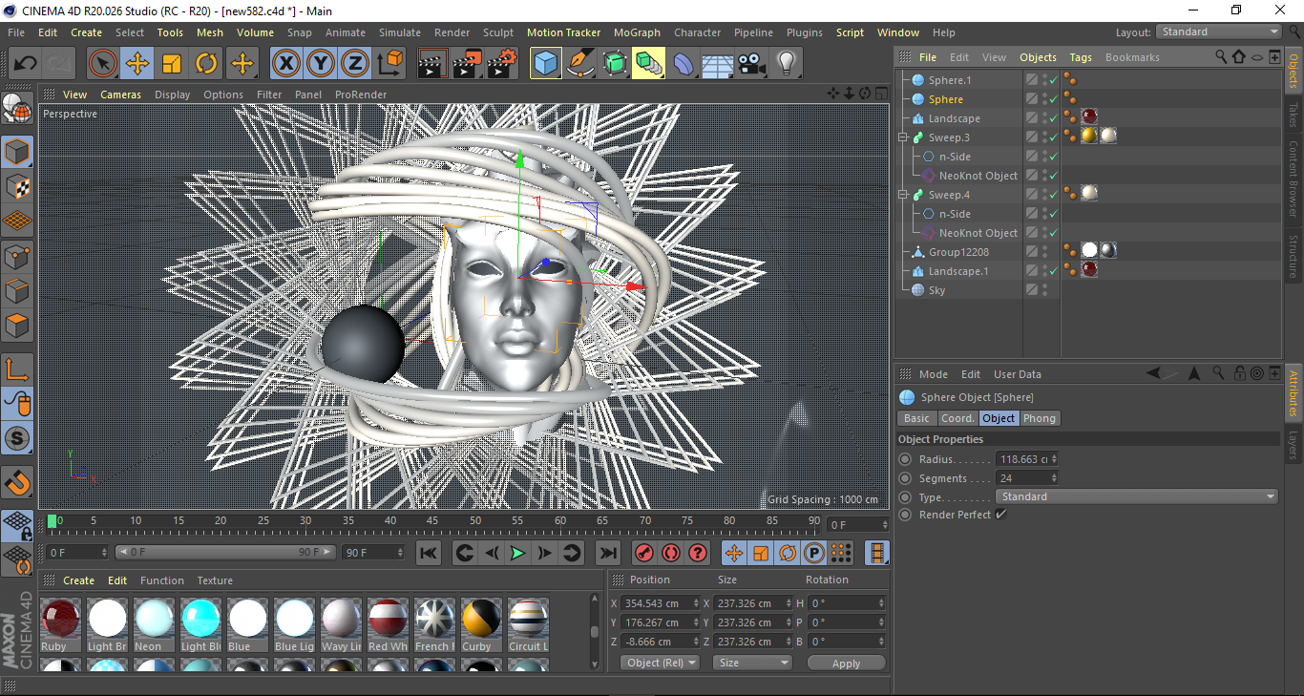
Task: Collapse the Sweep.4 hierarchy
Action: pos(903,195)
